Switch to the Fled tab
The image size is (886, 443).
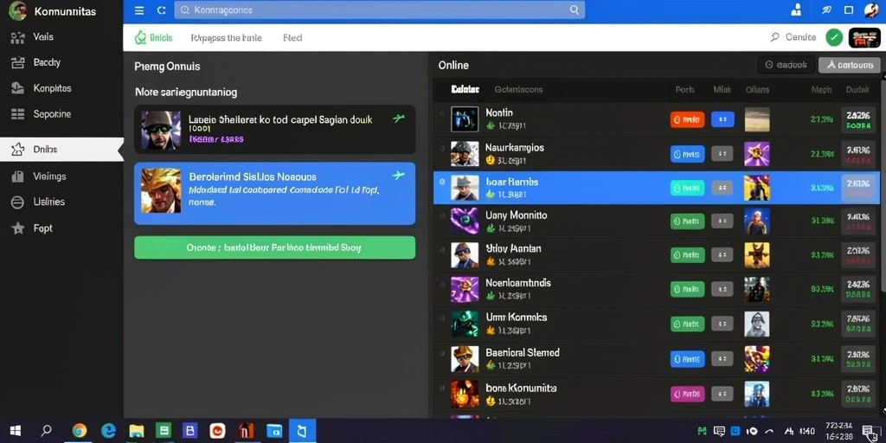point(292,38)
